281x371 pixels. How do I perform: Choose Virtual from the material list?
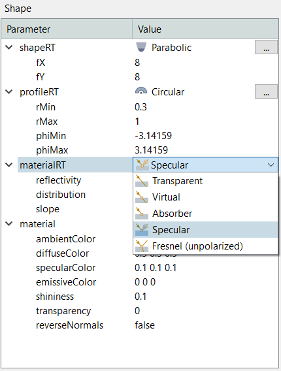[x=205, y=197]
